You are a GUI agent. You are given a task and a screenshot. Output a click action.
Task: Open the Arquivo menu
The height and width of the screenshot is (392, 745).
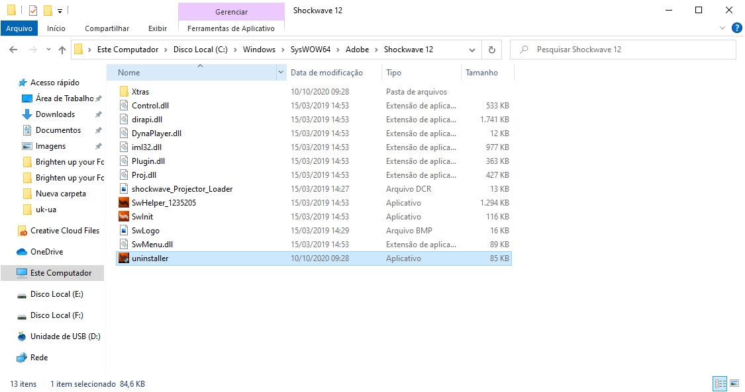pos(19,28)
